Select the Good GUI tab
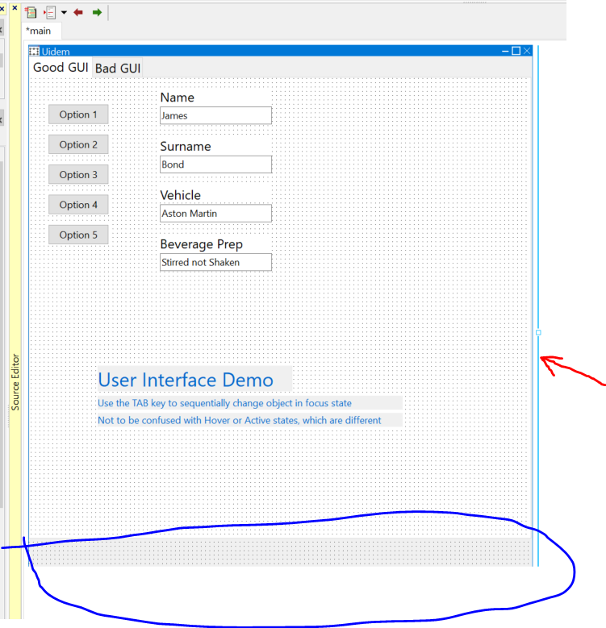Viewport: 606px width, 628px height. 61,68
